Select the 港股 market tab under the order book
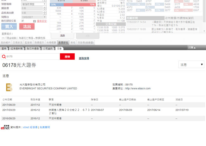This screenshot has width=206, height=146. click(62, 36)
